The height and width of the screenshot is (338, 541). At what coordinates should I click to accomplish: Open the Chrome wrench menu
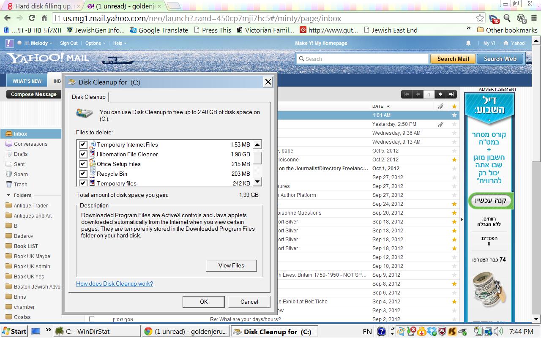(533, 18)
